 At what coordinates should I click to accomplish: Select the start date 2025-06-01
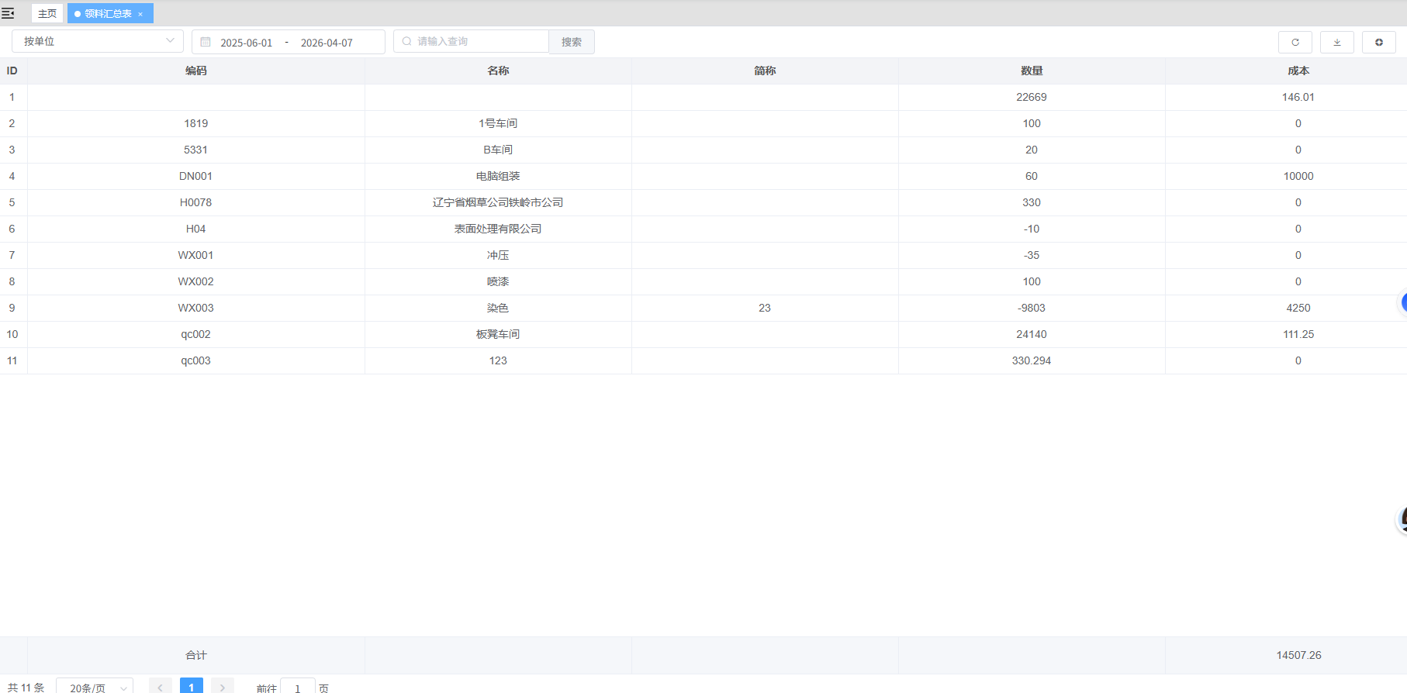246,43
